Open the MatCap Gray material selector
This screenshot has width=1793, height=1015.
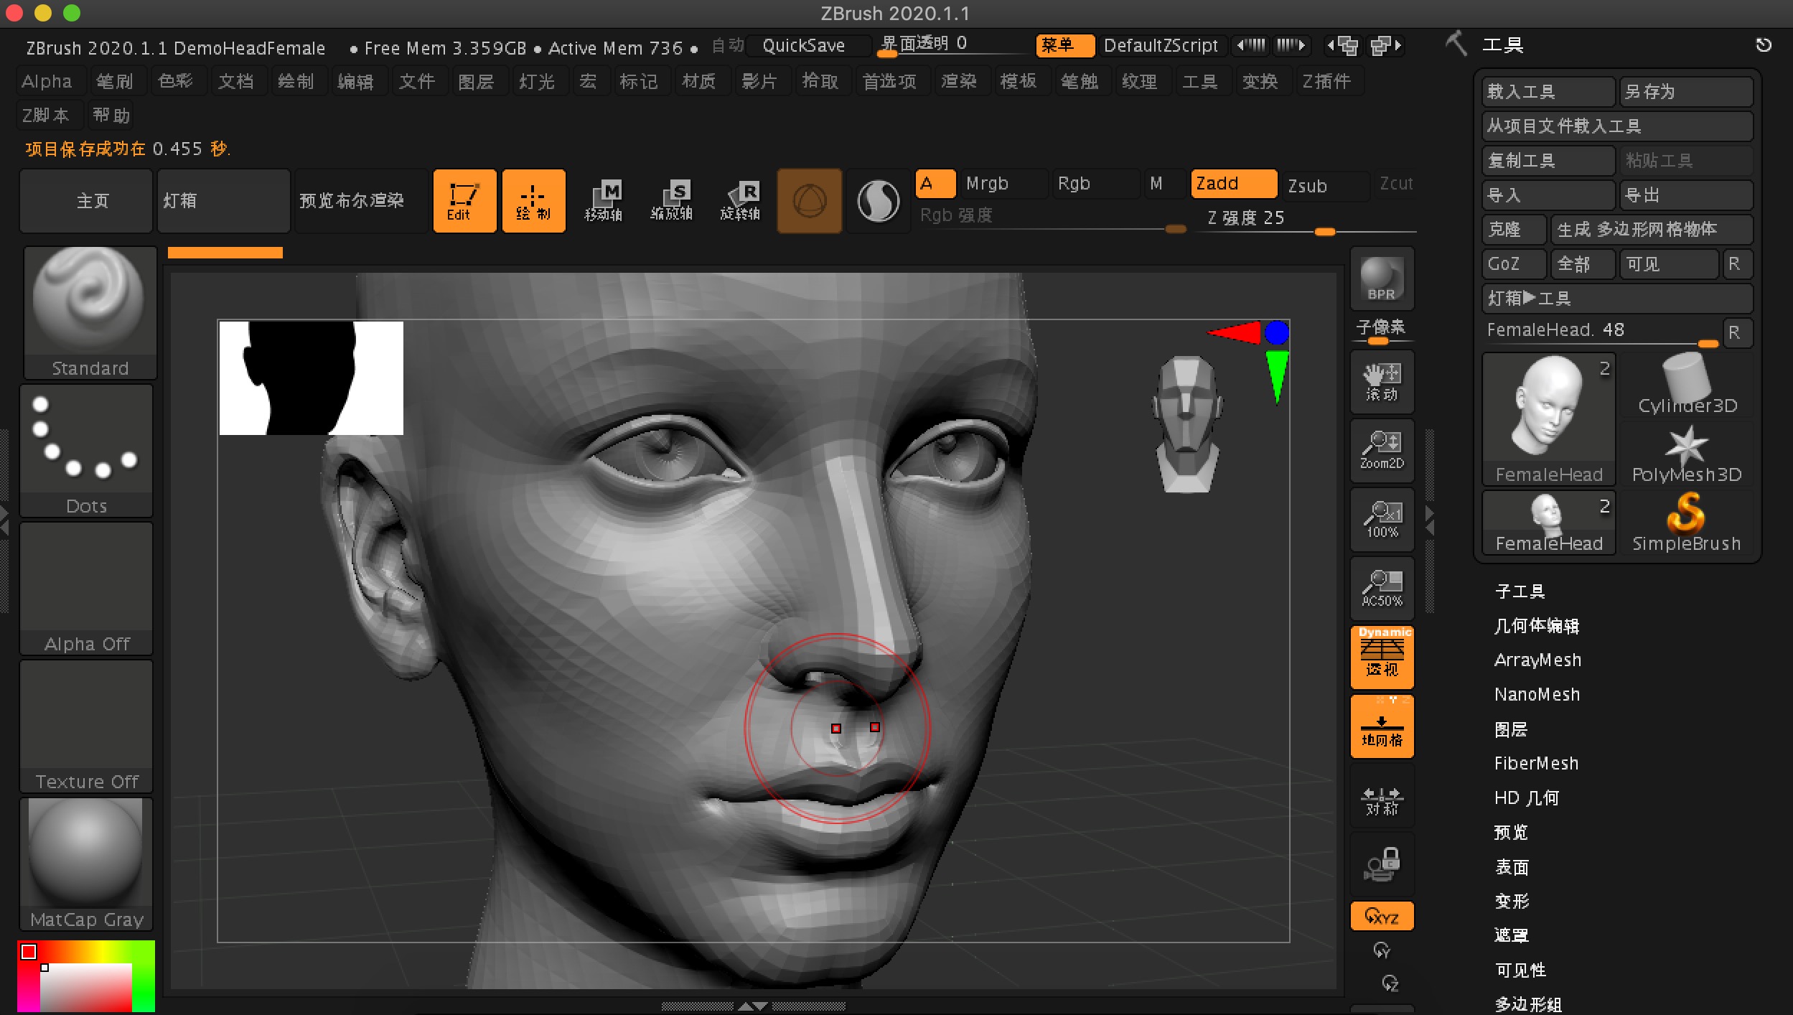[x=86, y=864]
